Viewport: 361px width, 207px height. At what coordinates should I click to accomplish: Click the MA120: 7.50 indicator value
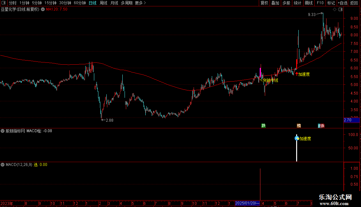click(57, 10)
